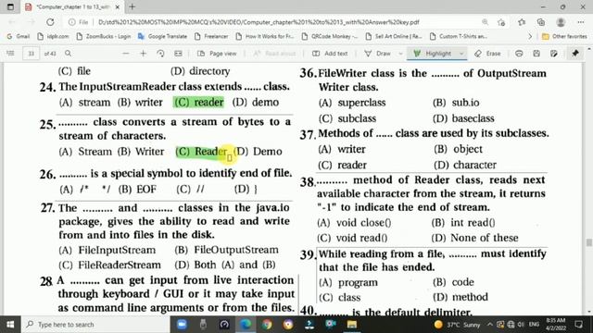
Task: Select the Add text tool
Action: point(330,54)
